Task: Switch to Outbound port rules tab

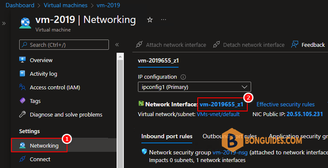Action: 230,137
